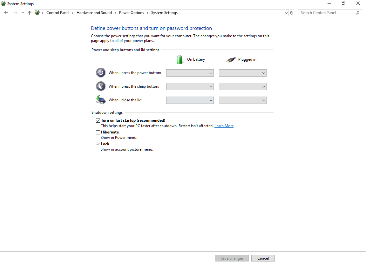Click the 'Plugged in' column label
The image size is (366, 265).
(x=247, y=59)
